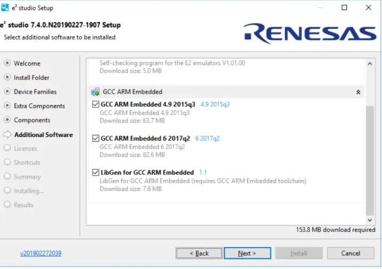Continue with the Next > button

247,254
